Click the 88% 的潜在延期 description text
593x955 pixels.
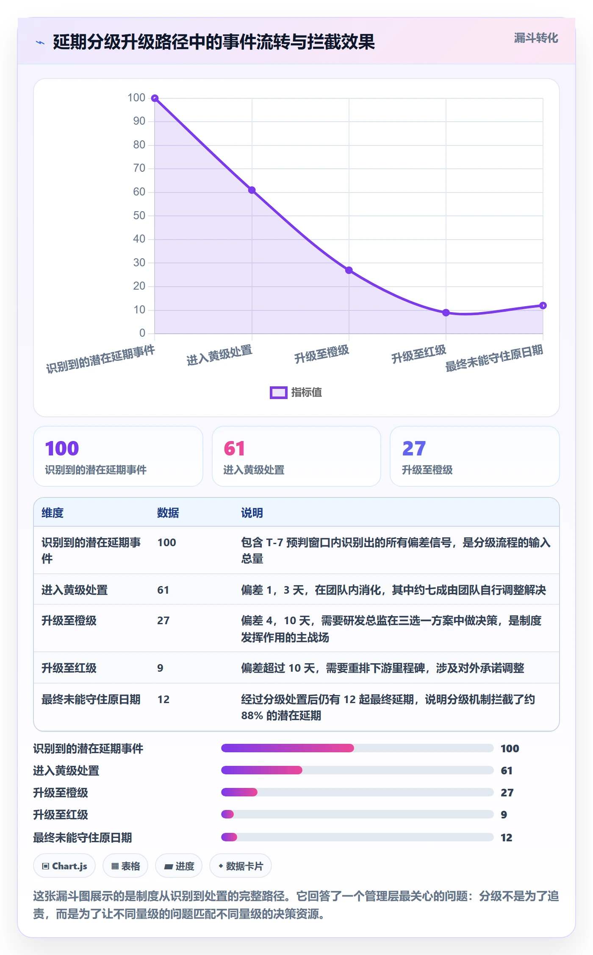[281, 716]
